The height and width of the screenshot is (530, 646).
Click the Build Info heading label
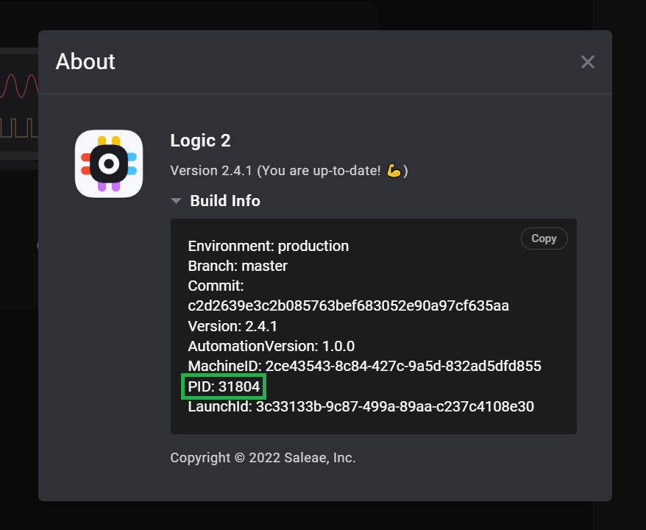tap(224, 201)
